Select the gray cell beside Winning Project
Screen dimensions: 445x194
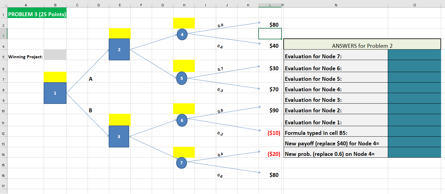tap(55, 55)
